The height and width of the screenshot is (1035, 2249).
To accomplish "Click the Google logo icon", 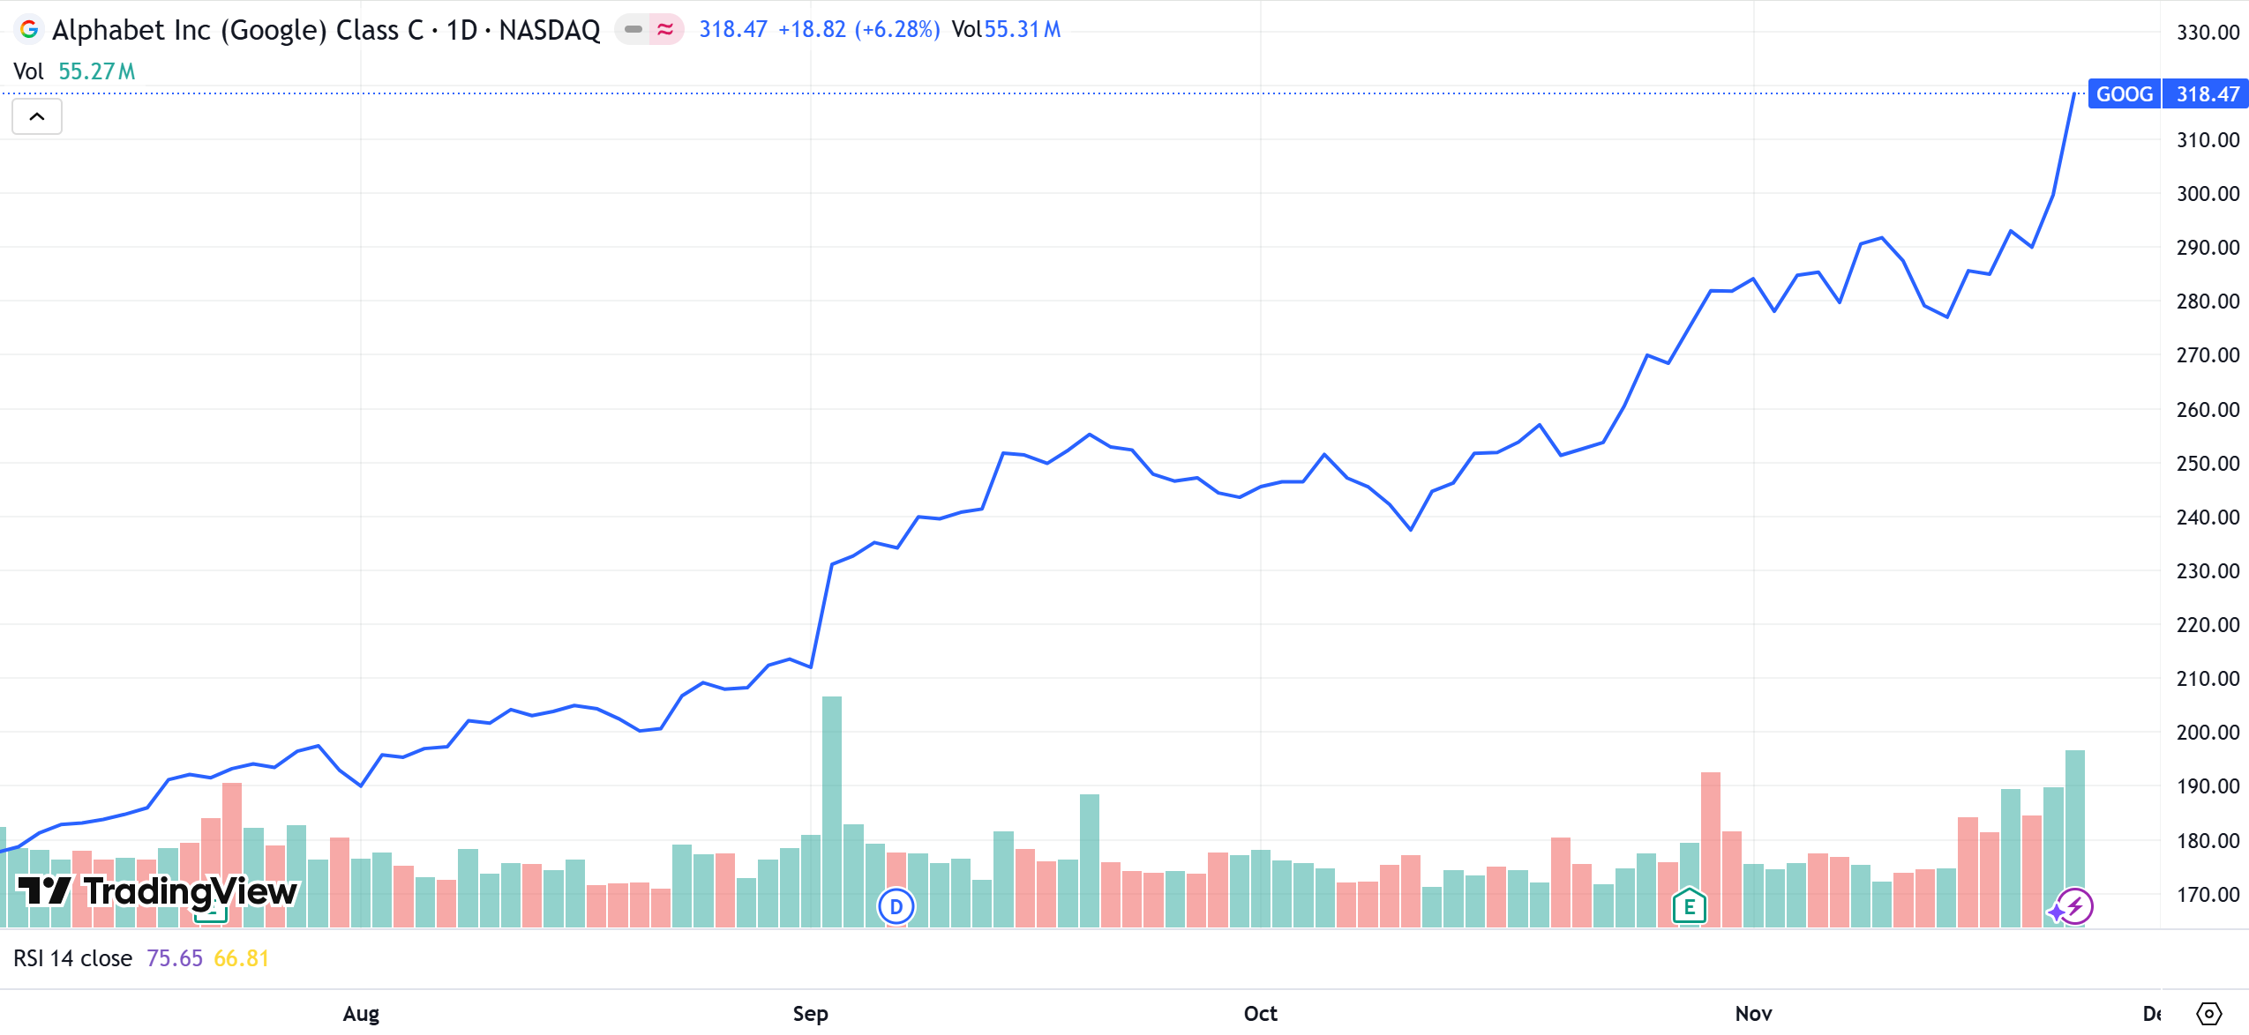I will (29, 29).
